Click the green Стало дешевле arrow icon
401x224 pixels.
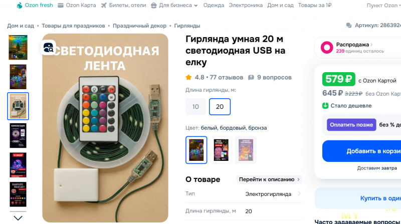click(325, 106)
